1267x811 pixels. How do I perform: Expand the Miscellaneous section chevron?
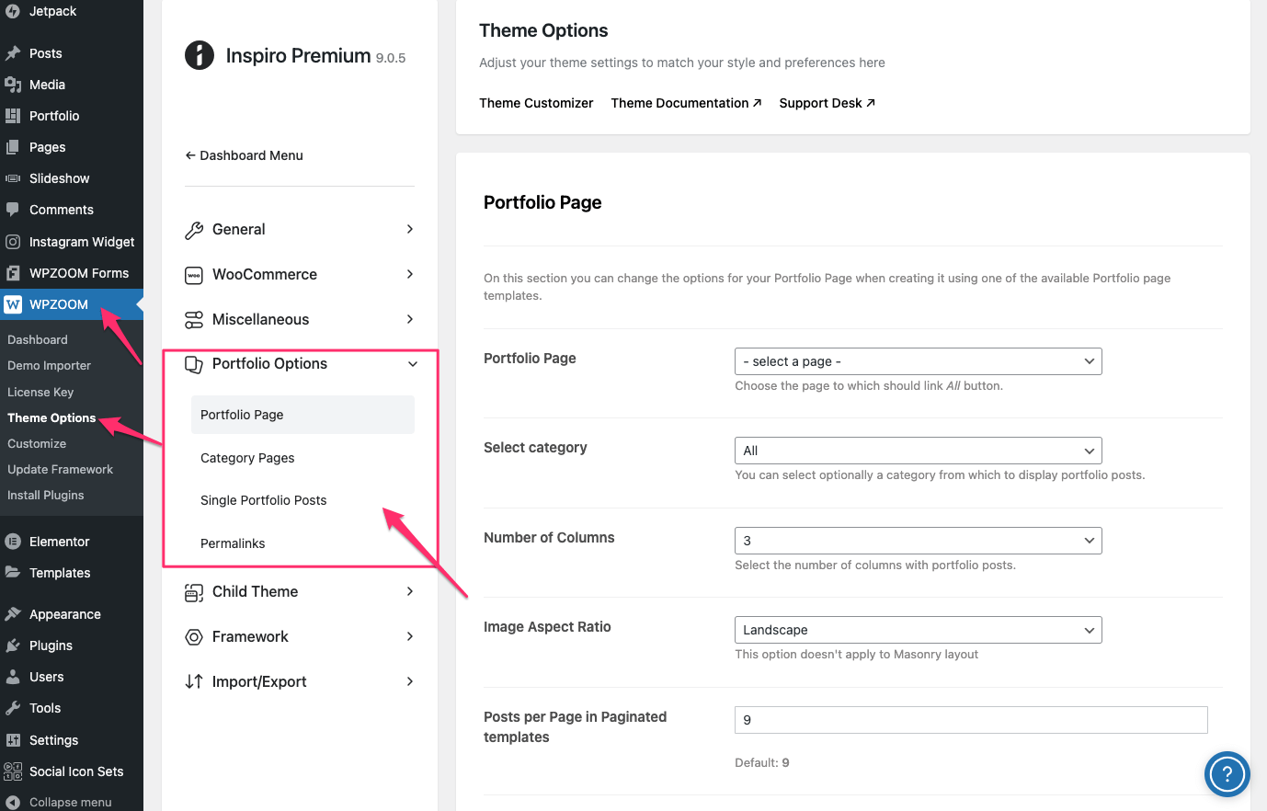(x=410, y=319)
